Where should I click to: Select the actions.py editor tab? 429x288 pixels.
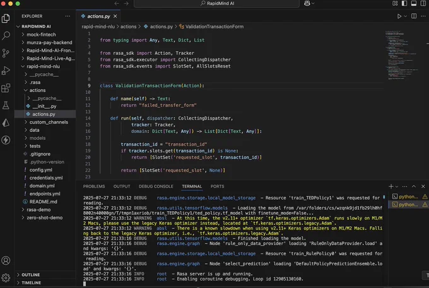coord(98,16)
